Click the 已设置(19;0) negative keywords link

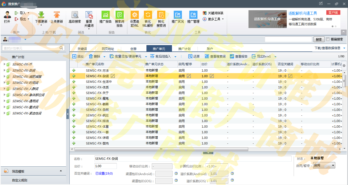[x=104, y=174]
